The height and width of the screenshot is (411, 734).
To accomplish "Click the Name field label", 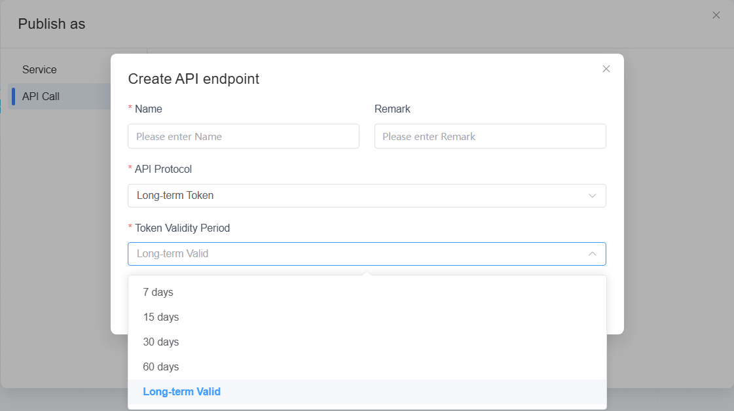I will [x=149, y=109].
